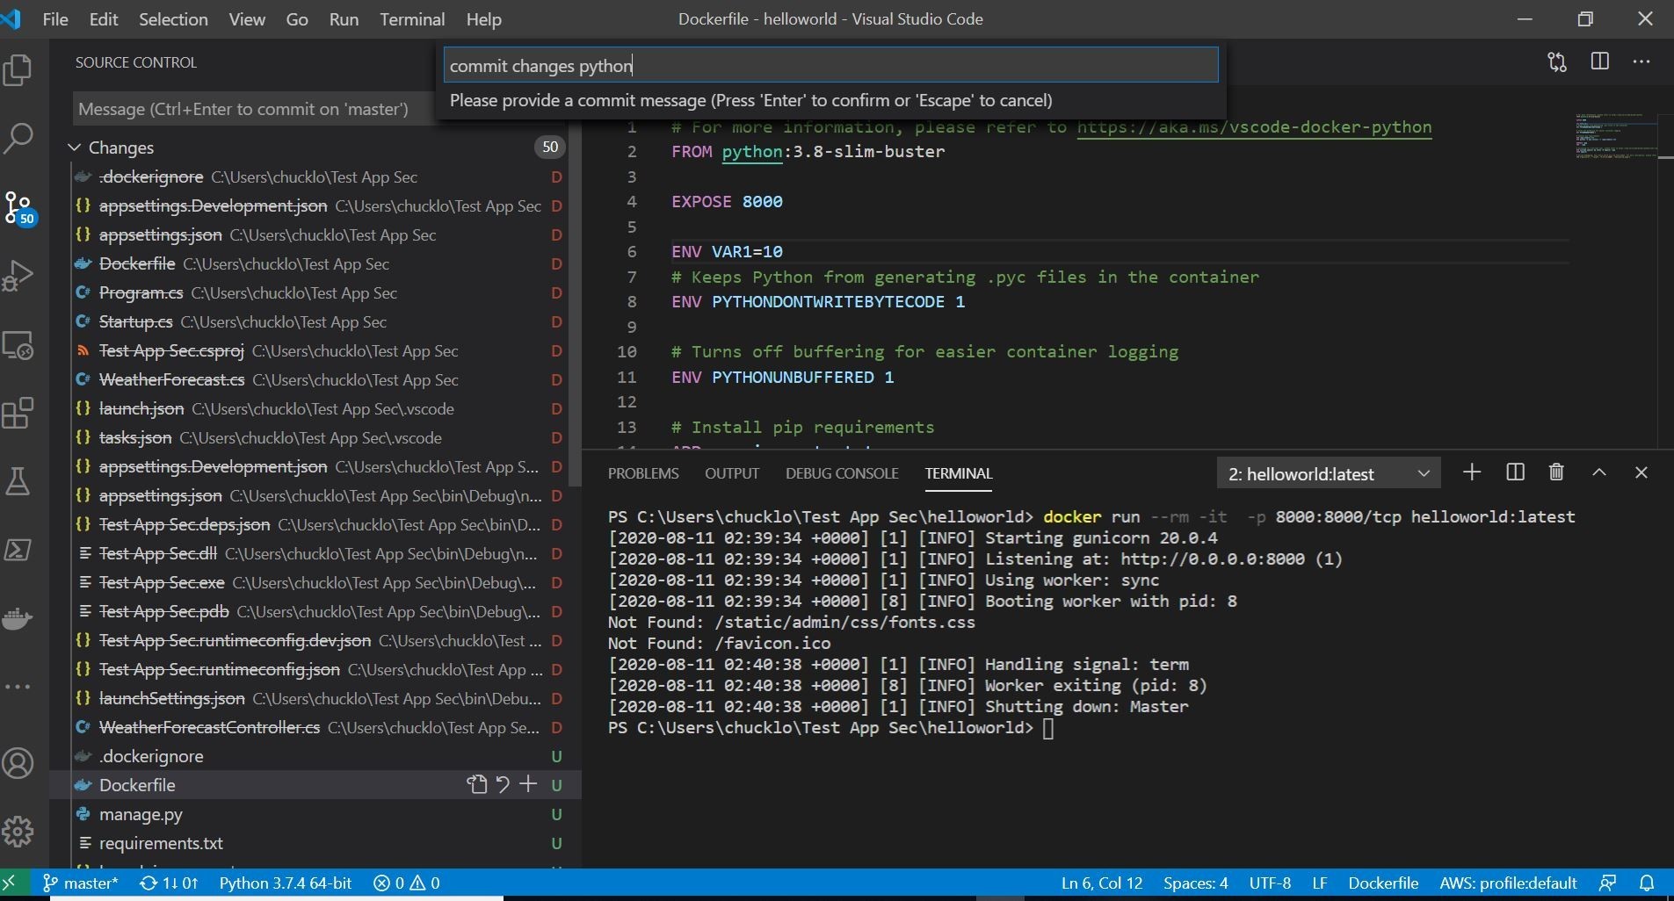1674x901 pixels.
Task: Open the Manage gear icon
Action: pyautogui.click(x=18, y=831)
